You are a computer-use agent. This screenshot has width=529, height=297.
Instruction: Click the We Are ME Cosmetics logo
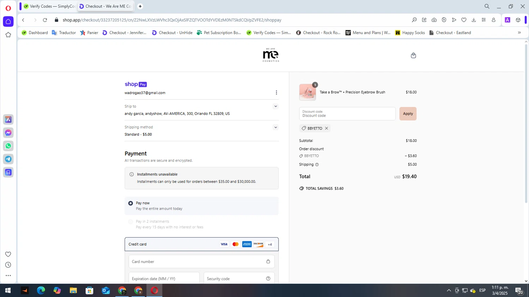pyautogui.click(x=271, y=55)
